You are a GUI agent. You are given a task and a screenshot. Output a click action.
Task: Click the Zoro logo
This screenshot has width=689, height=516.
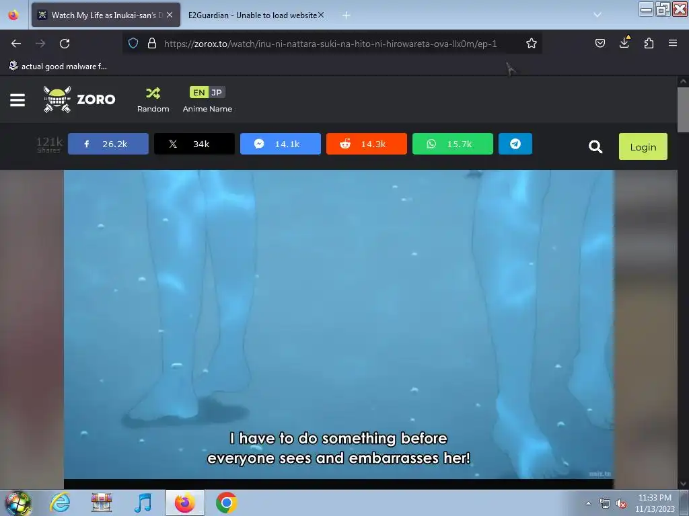click(x=79, y=99)
